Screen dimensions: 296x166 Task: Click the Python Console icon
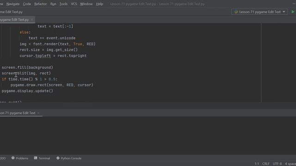[58, 158]
